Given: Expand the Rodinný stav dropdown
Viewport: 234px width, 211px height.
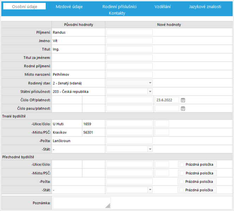Looking at the screenshot, I should click(x=150, y=83).
